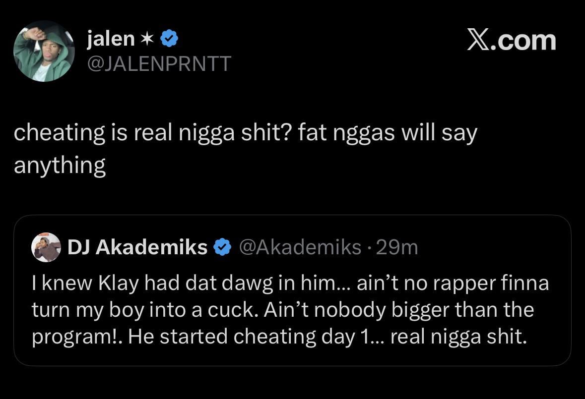Click quoted line starting "turn my boy"

tap(282, 310)
